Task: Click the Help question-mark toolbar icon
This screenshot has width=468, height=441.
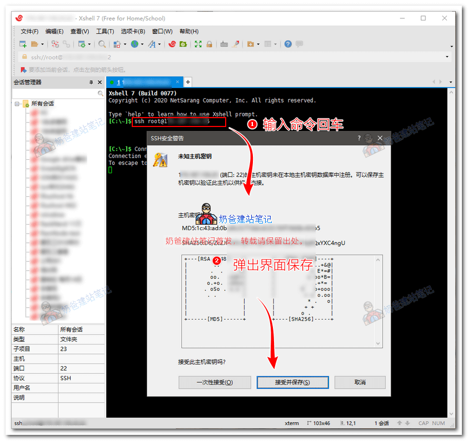Action: [287, 43]
